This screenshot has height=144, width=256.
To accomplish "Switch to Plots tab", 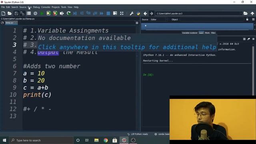I will pyautogui.click(x=207, y=33).
